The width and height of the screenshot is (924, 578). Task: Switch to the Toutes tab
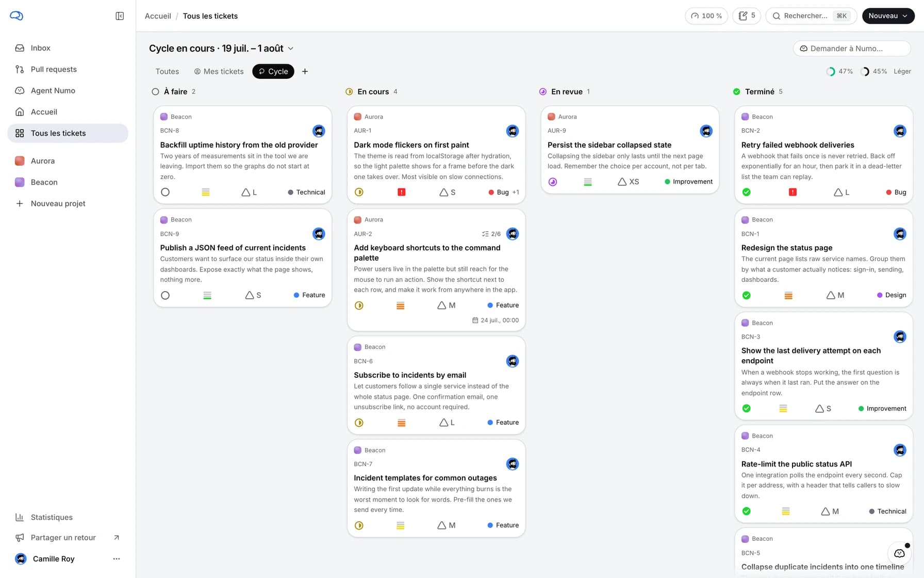coord(167,71)
